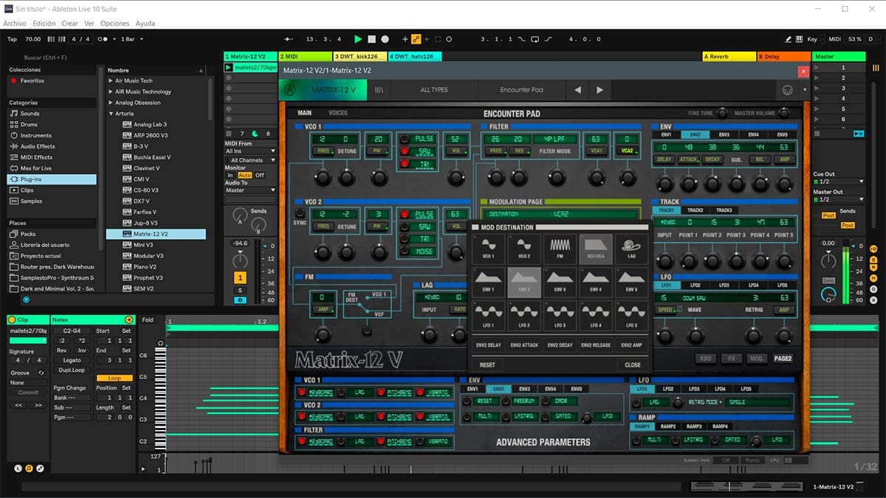Go to previous preset arrow

coord(577,90)
